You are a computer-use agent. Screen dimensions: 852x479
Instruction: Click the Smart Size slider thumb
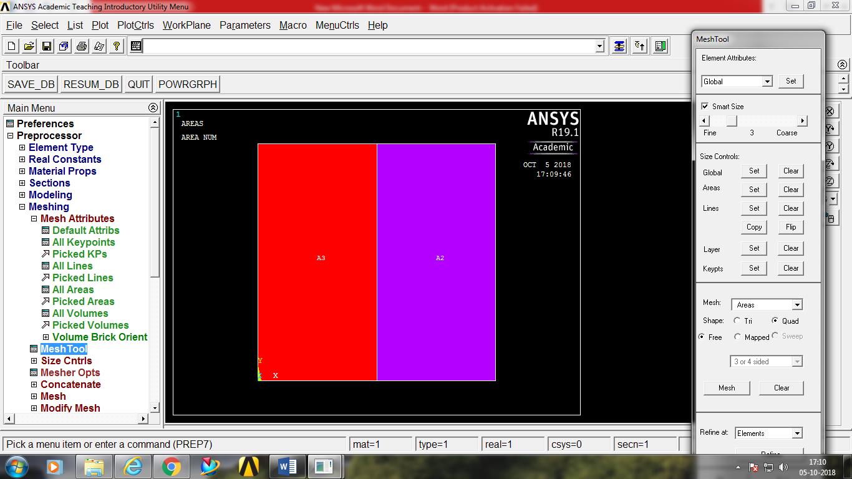tap(732, 121)
